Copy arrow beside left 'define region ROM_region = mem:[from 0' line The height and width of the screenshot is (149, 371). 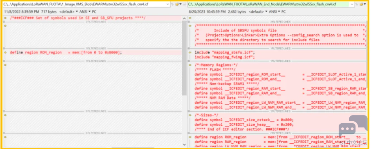[5, 52]
